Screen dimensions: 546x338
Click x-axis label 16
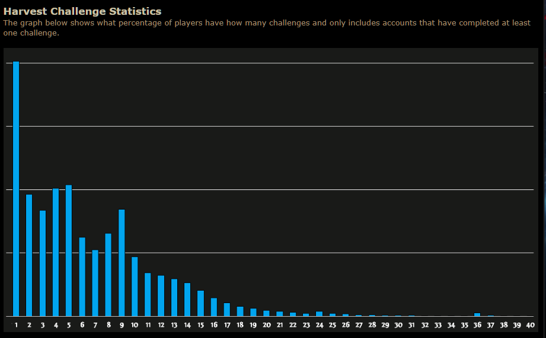[x=214, y=325]
